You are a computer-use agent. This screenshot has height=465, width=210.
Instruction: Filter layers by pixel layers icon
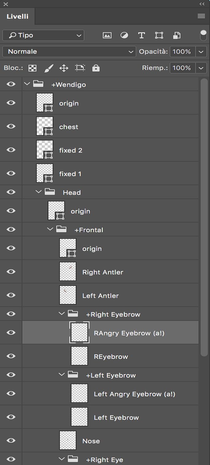(x=107, y=35)
